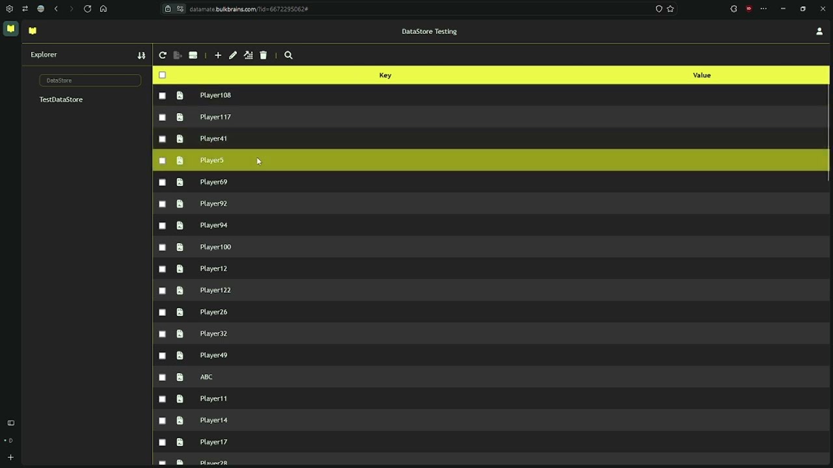Check the Player100 row checkbox
The image size is (833, 468).
coord(162,247)
